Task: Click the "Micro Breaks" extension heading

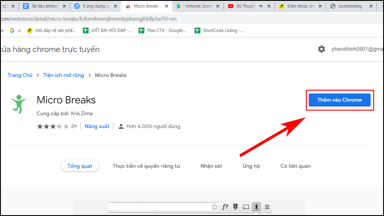Action: point(66,100)
